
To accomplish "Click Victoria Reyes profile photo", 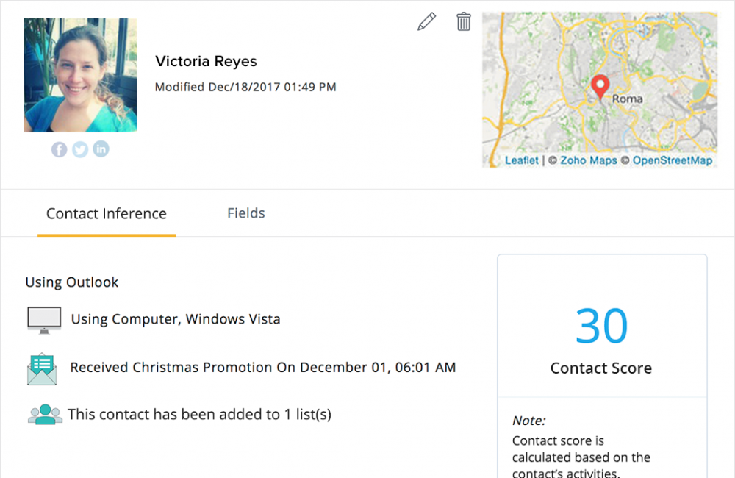I will [x=80, y=75].
